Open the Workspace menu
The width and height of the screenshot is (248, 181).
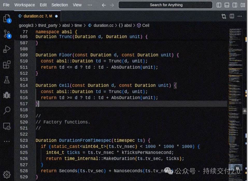[x=25, y=5]
